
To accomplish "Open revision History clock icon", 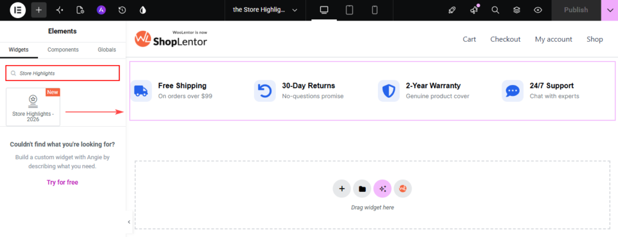I will [122, 10].
